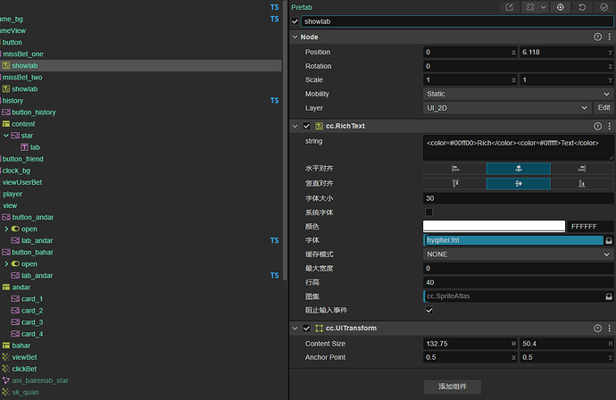Set horizontal alignment to right
616x400 pixels.
point(582,169)
